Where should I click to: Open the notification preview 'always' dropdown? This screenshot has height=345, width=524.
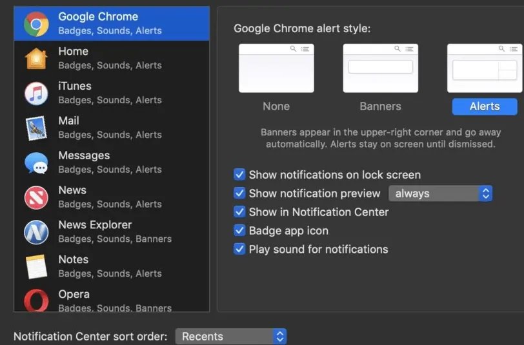coord(440,193)
